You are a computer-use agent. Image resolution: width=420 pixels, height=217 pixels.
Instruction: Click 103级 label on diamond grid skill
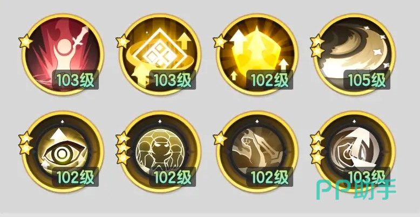[x=173, y=79]
